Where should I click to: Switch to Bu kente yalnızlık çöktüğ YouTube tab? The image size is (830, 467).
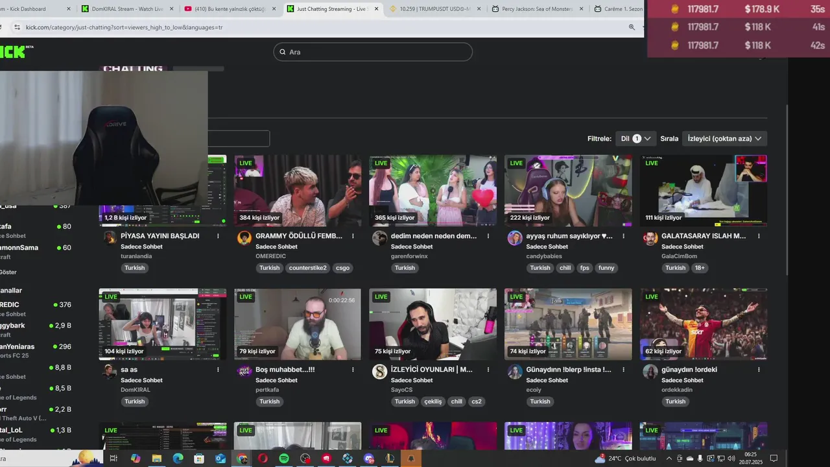(x=230, y=9)
